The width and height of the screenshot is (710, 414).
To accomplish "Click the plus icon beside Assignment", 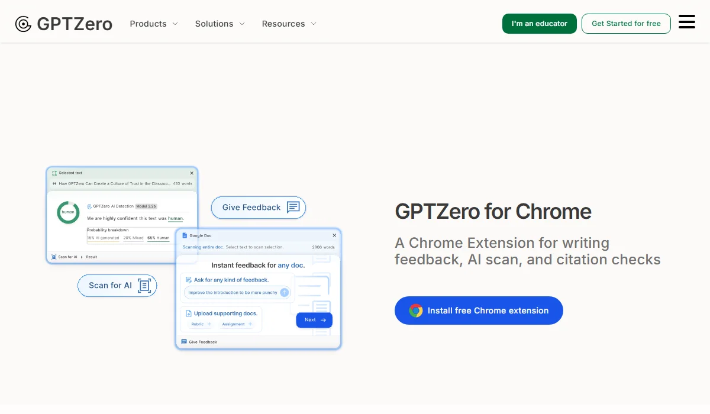I will point(250,324).
